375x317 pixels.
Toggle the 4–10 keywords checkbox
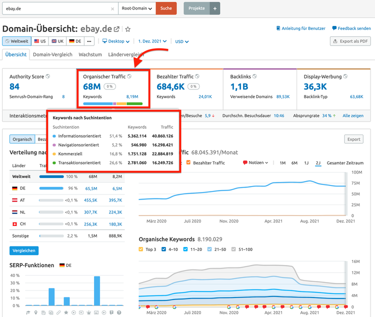[163, 249]
